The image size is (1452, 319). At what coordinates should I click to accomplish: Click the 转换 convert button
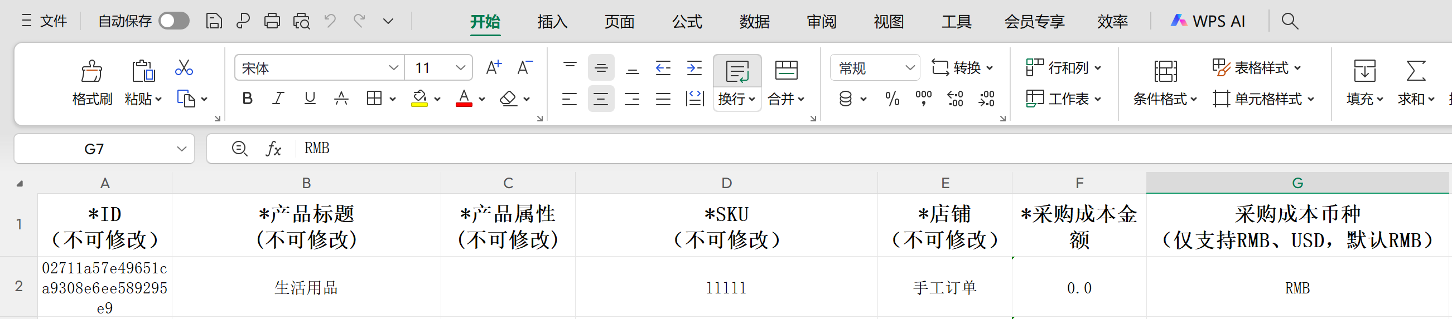(962, 68)
